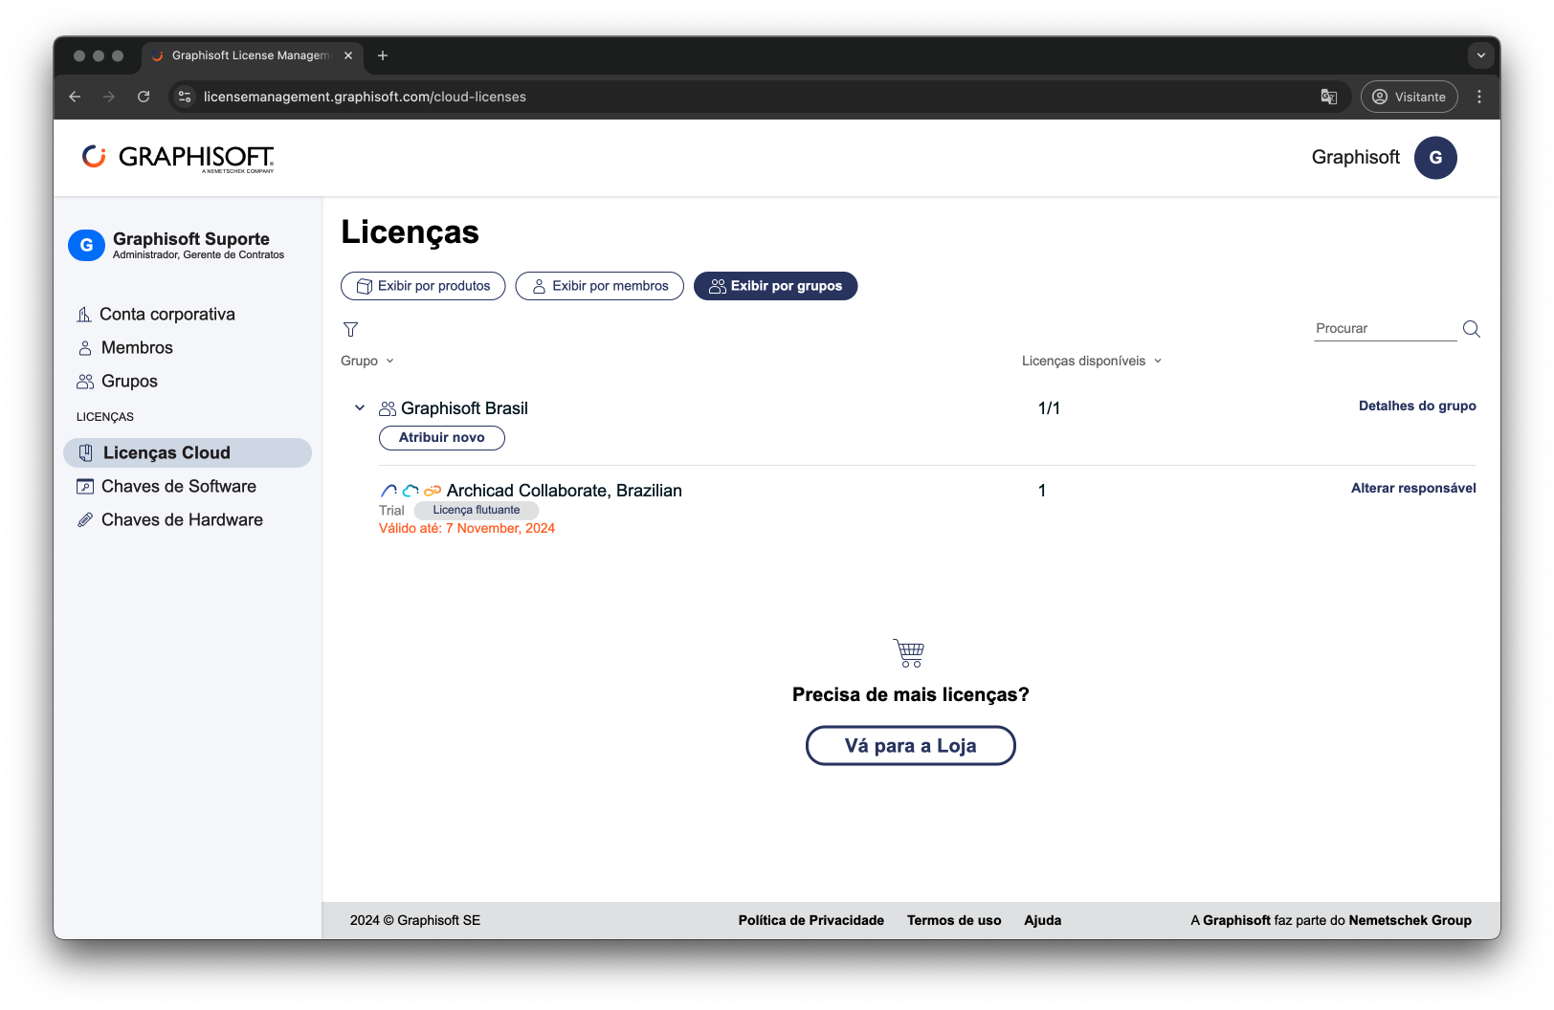Click into the Procurar search field
Image resolution: width=1554 pixels, height=1010 pixels.
click(x=1385, y=329)
